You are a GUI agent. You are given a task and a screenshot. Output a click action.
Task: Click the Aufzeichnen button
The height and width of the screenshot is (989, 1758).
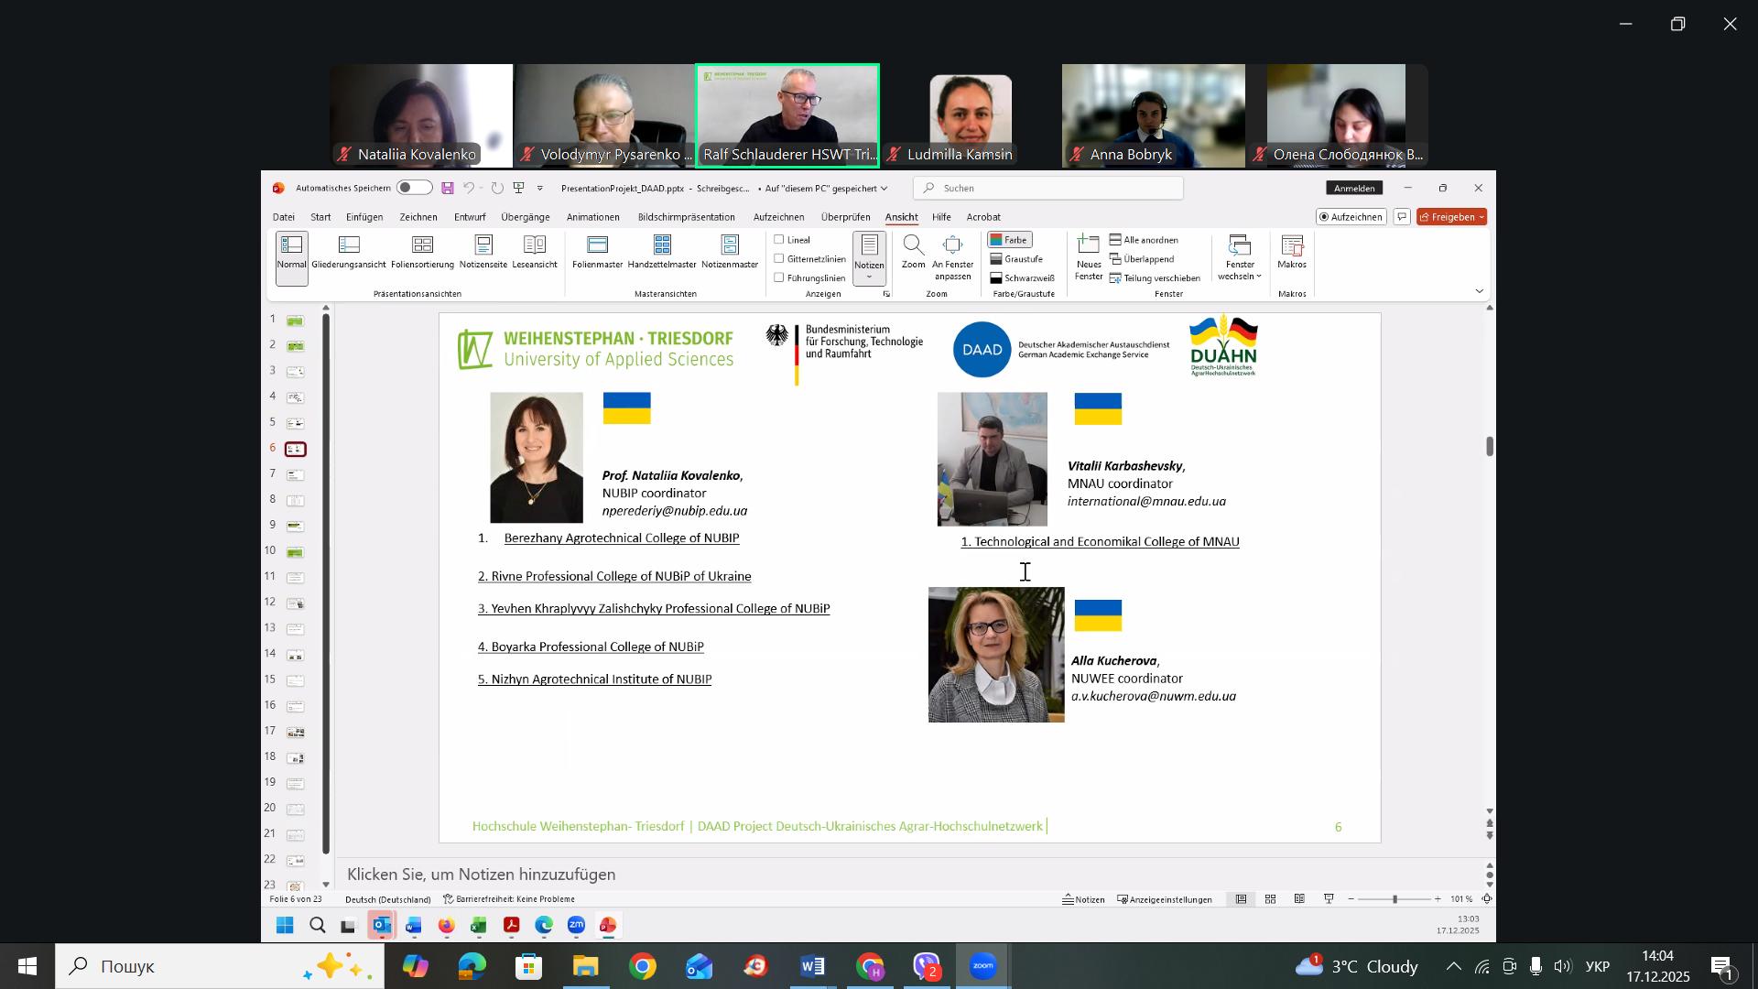(1351, 217)
